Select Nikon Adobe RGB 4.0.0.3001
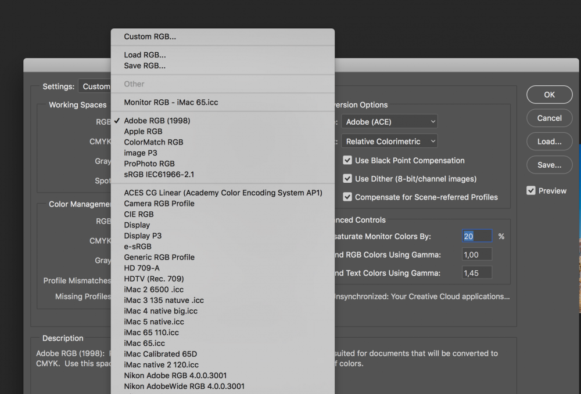The width and height of the screenshot is (581, 394). (223, 375)
